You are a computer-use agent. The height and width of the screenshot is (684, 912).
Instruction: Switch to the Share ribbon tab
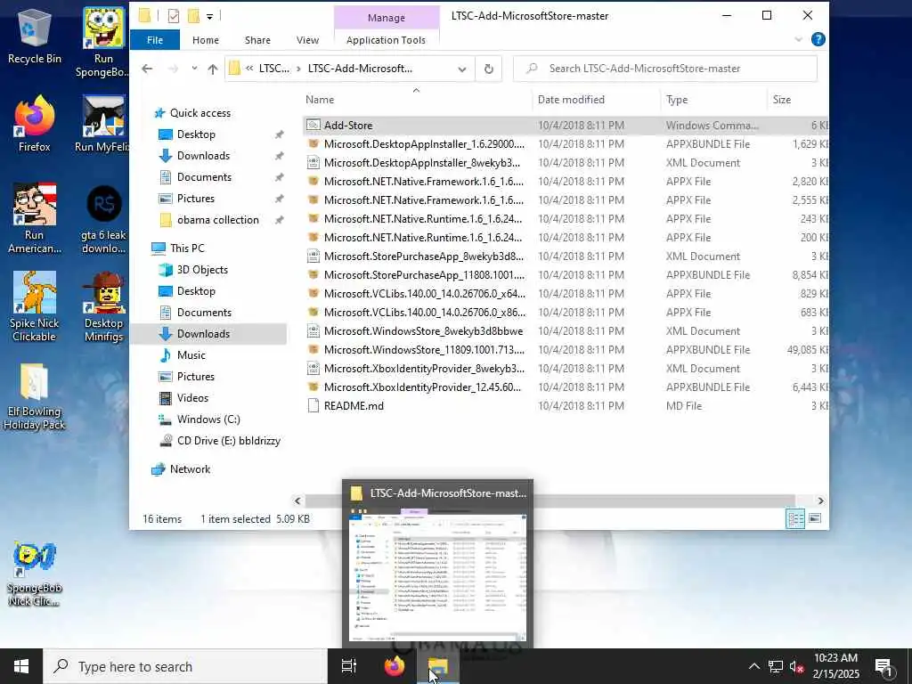(257, 40)
